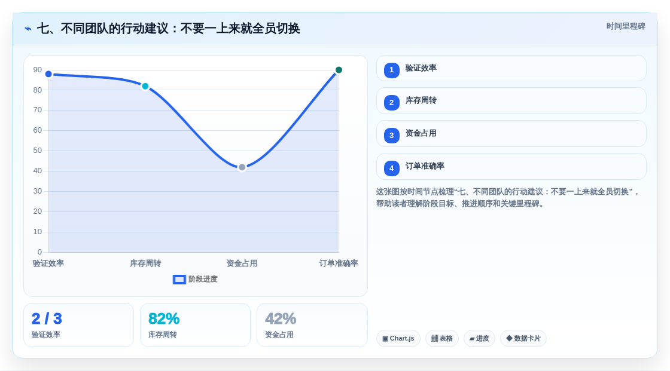The width and height of the screenshot is (670, 371).
Task: Click the 82% stat card value
Action: click(x=164, y=319)
